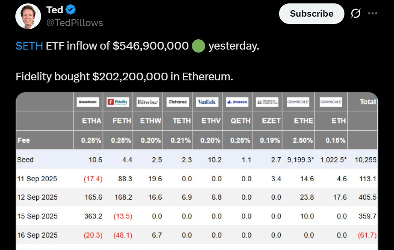Click the VanEck logo in table header
The width and height of the screenshot is (394, 250).
207,102
